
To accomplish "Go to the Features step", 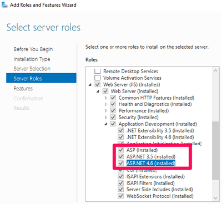I will pyautogui.click(x=23, y=89).
